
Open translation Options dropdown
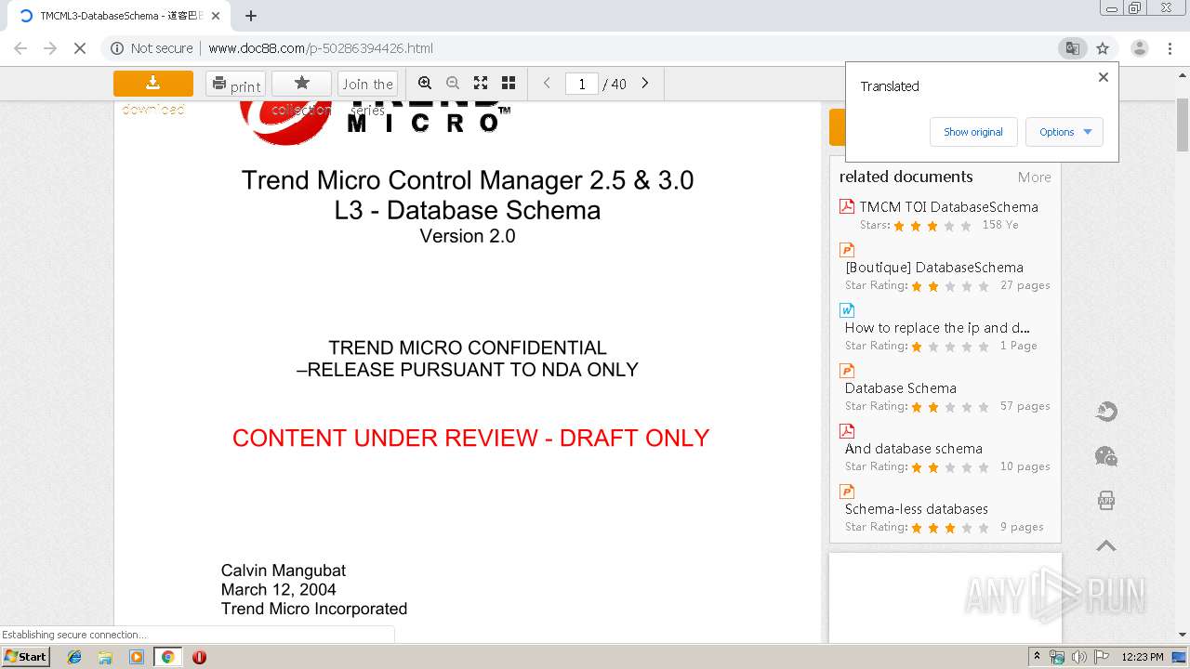[x=1064, y=132]
